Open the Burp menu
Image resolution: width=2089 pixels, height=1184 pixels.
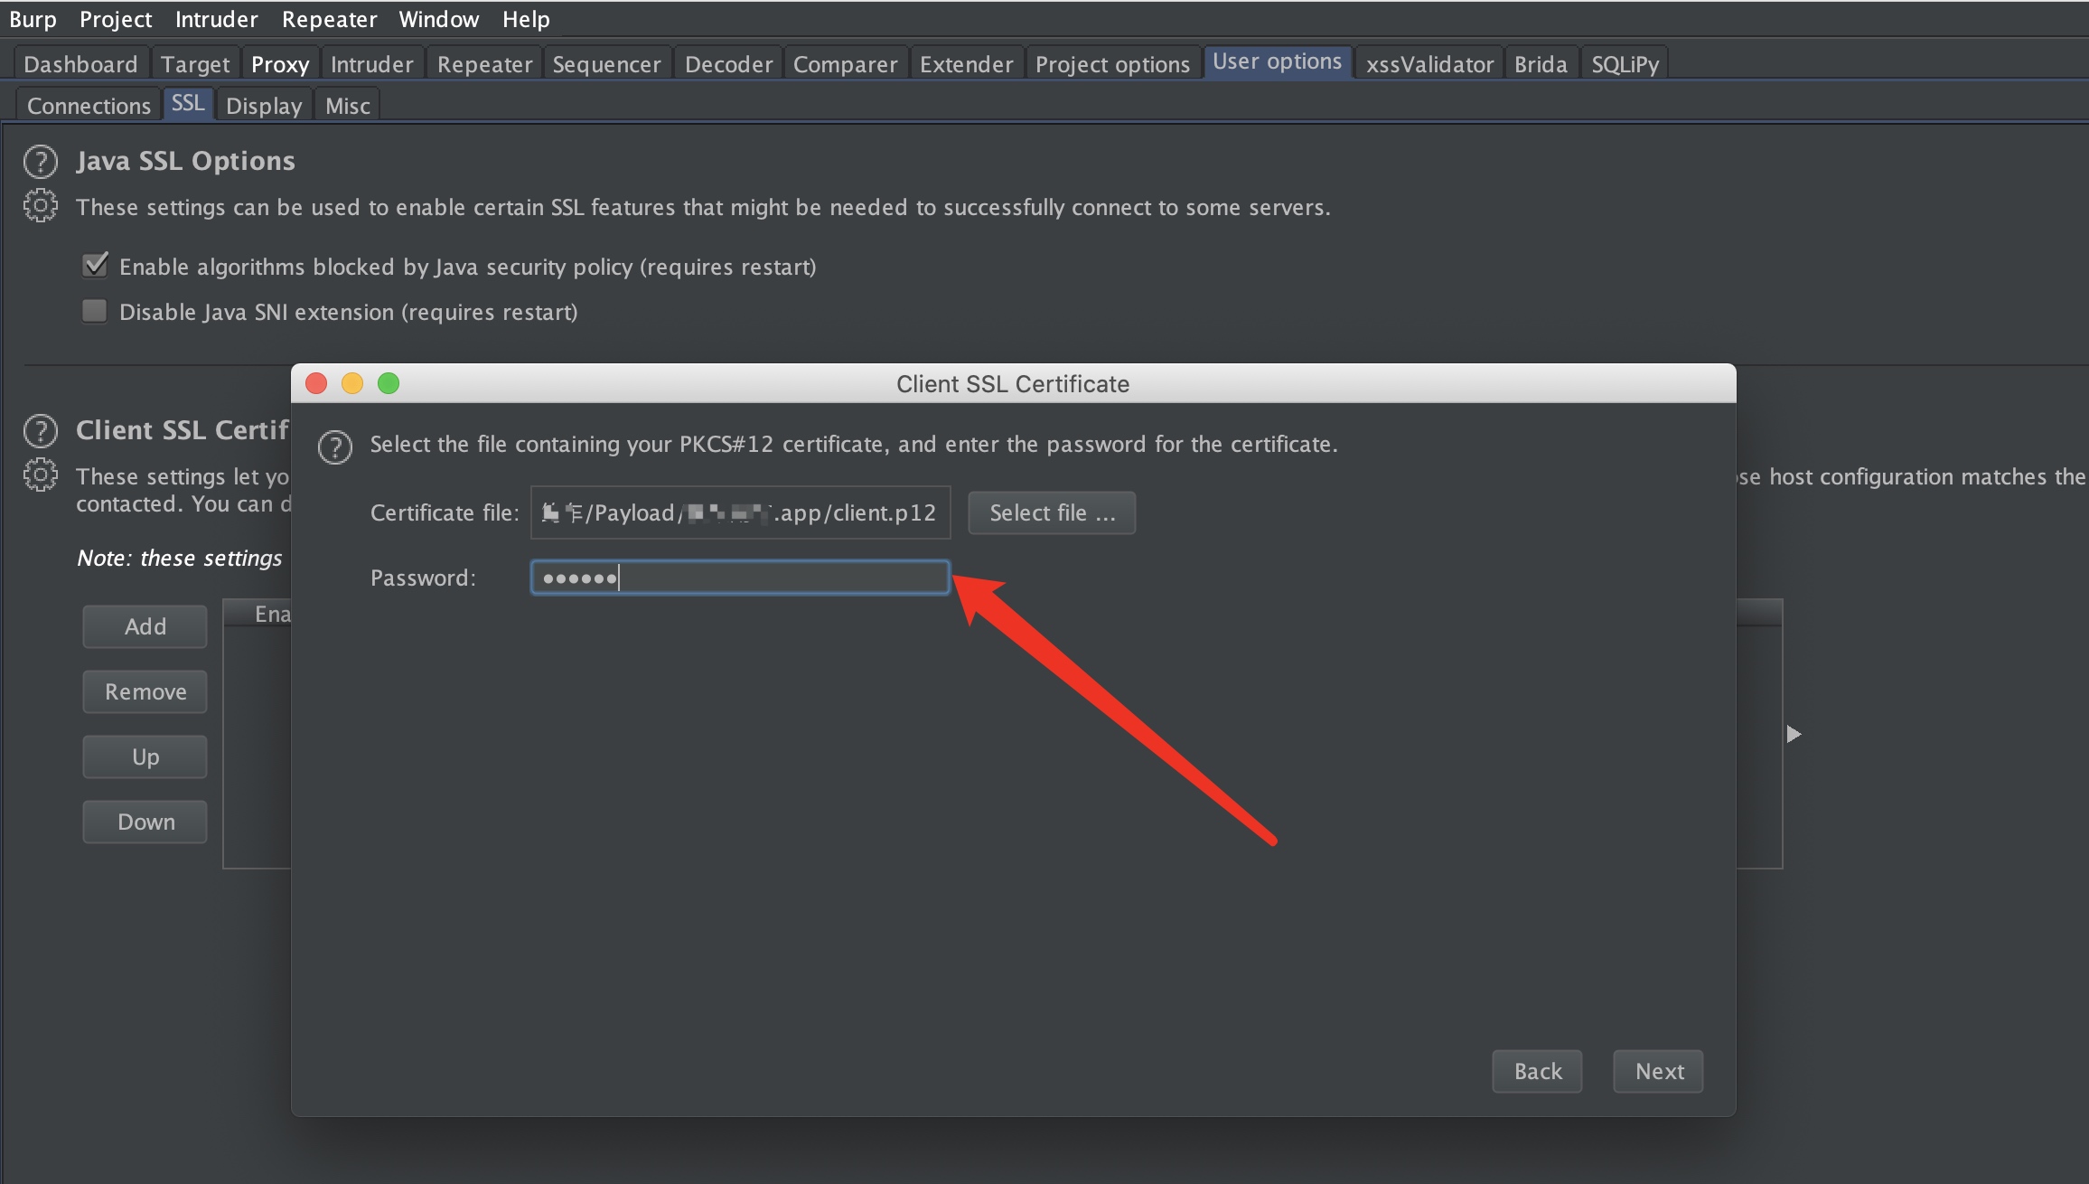pos(33,19)
